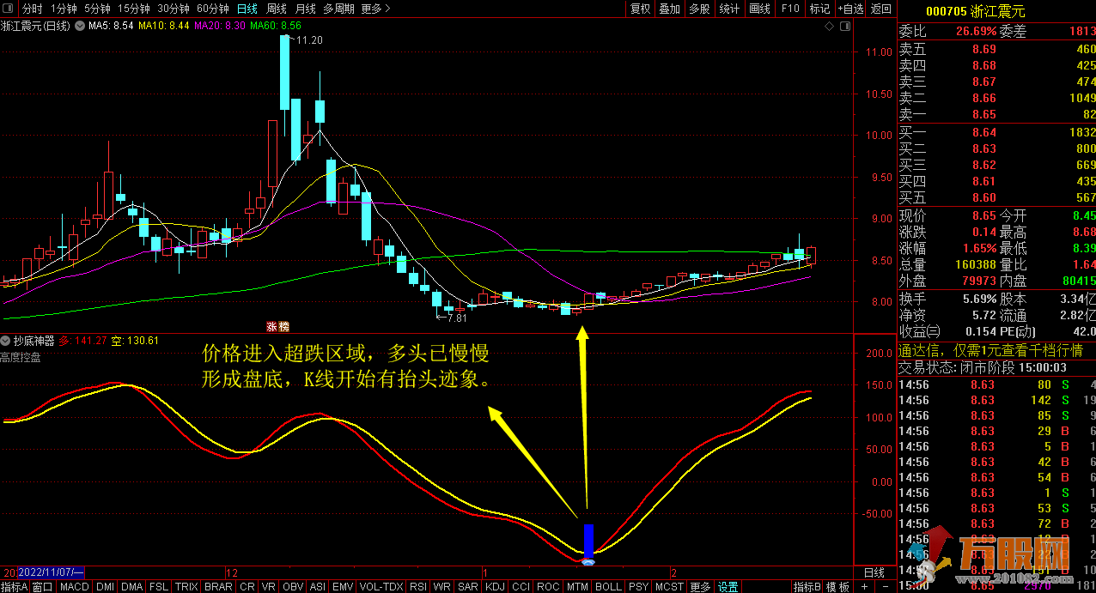The width and height of the screenshot is (1096, 593).
Task: Click the 复权 button
Action: [640, 9]
